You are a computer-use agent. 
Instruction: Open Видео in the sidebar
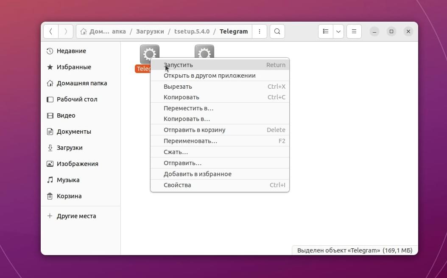click(x=81, y=115)
